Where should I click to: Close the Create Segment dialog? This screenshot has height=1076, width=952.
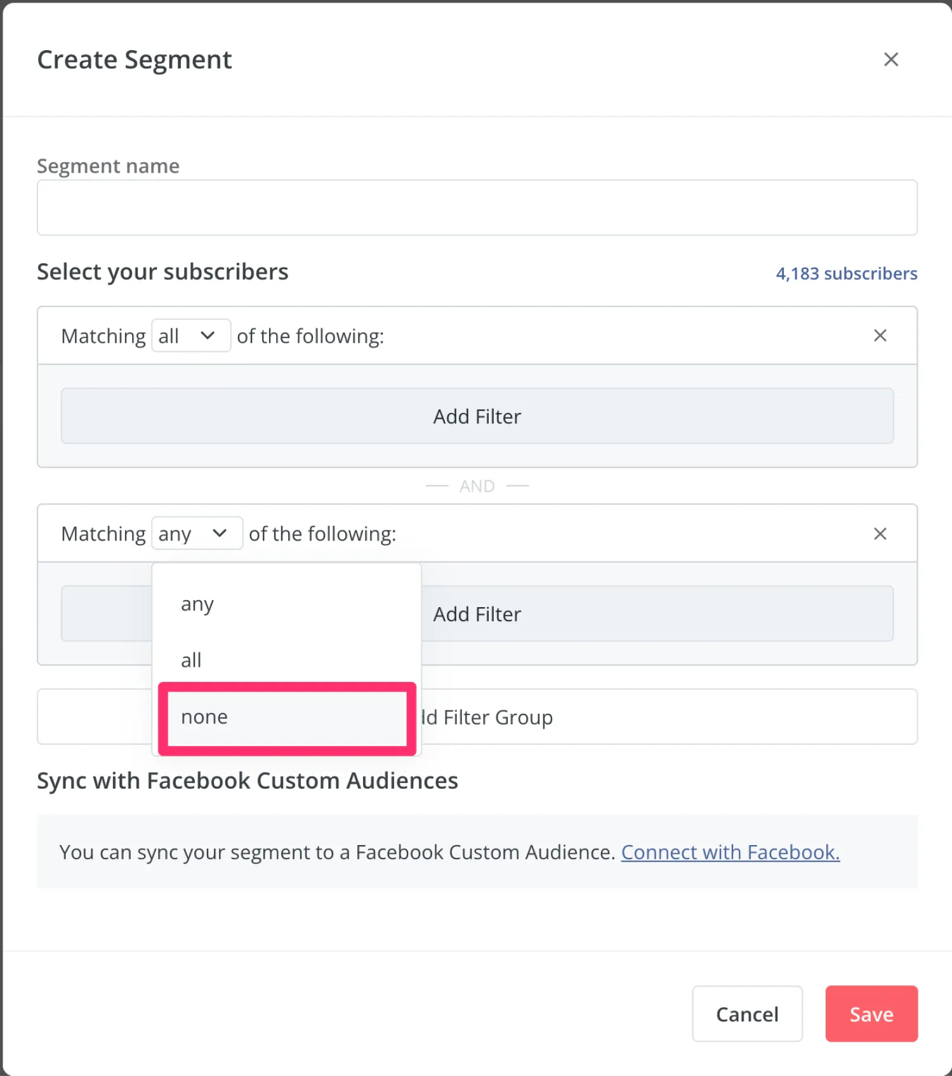pos(891,59)
